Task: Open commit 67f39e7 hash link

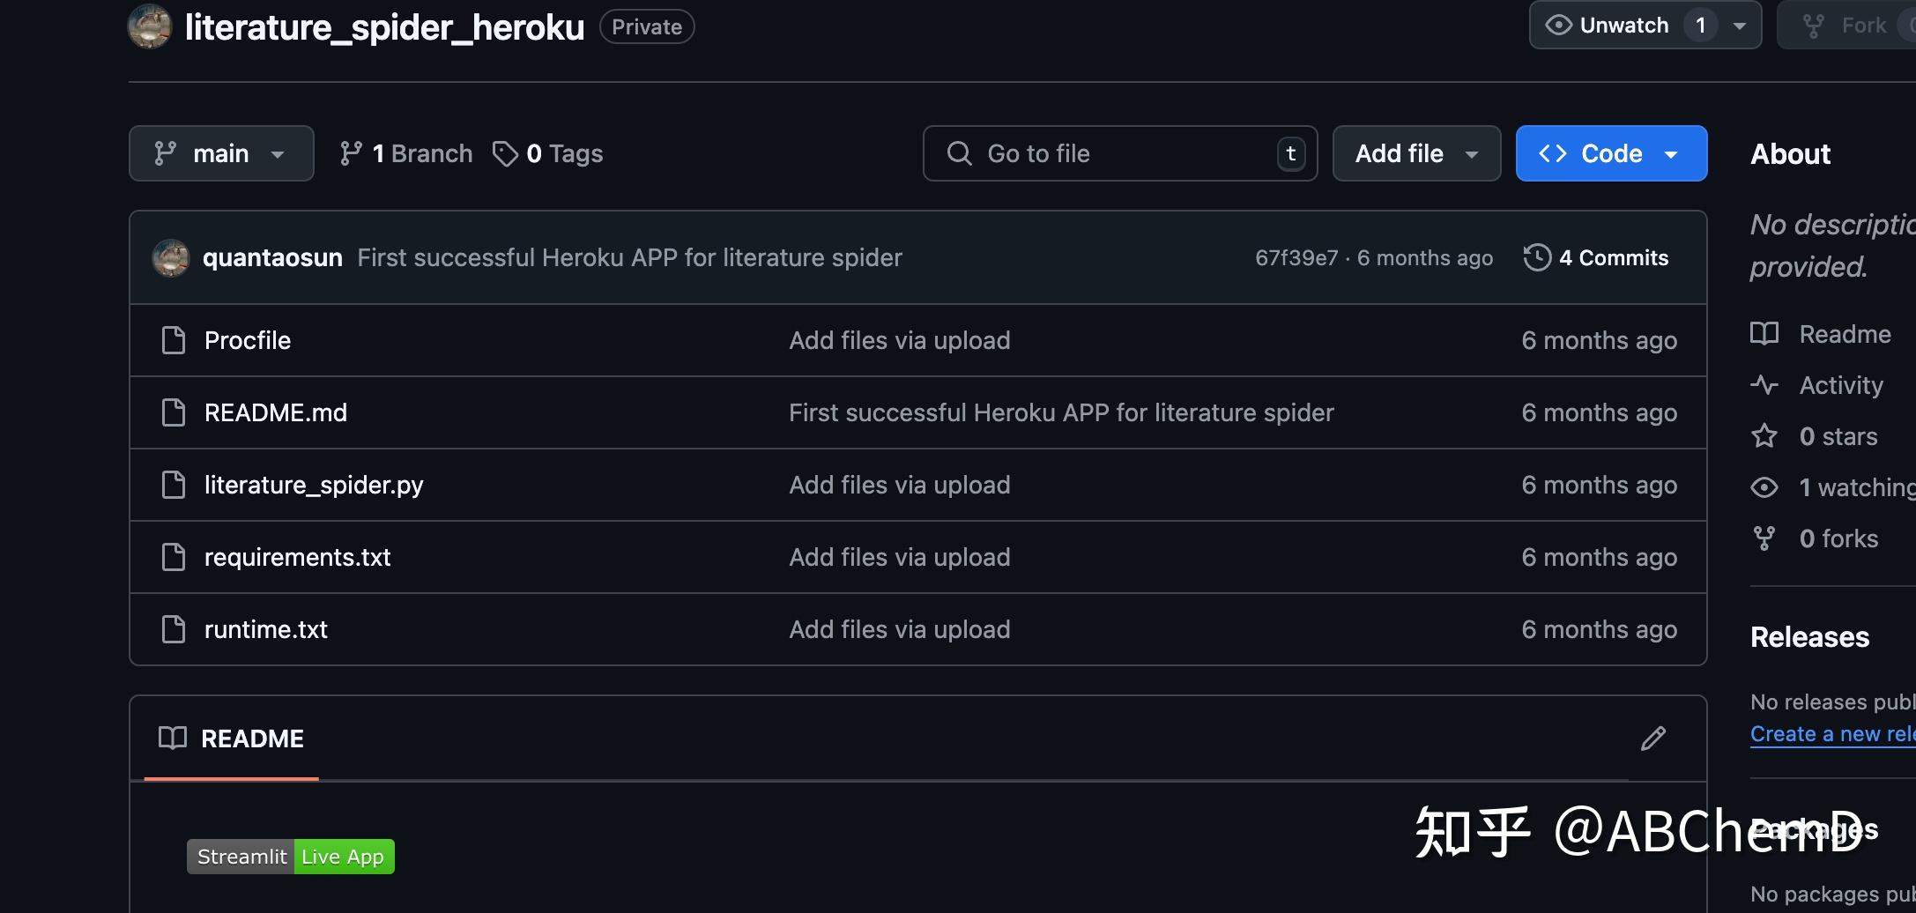Action: tap(1296, 257)
